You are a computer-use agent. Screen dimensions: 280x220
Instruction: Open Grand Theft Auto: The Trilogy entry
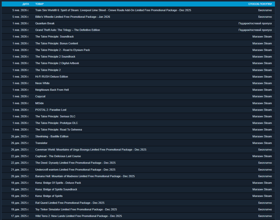(138, 30)
